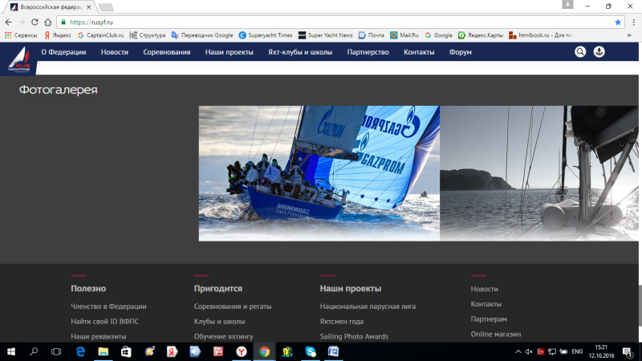Follow Sailing Photo Awards link

(x=354, y=336)
